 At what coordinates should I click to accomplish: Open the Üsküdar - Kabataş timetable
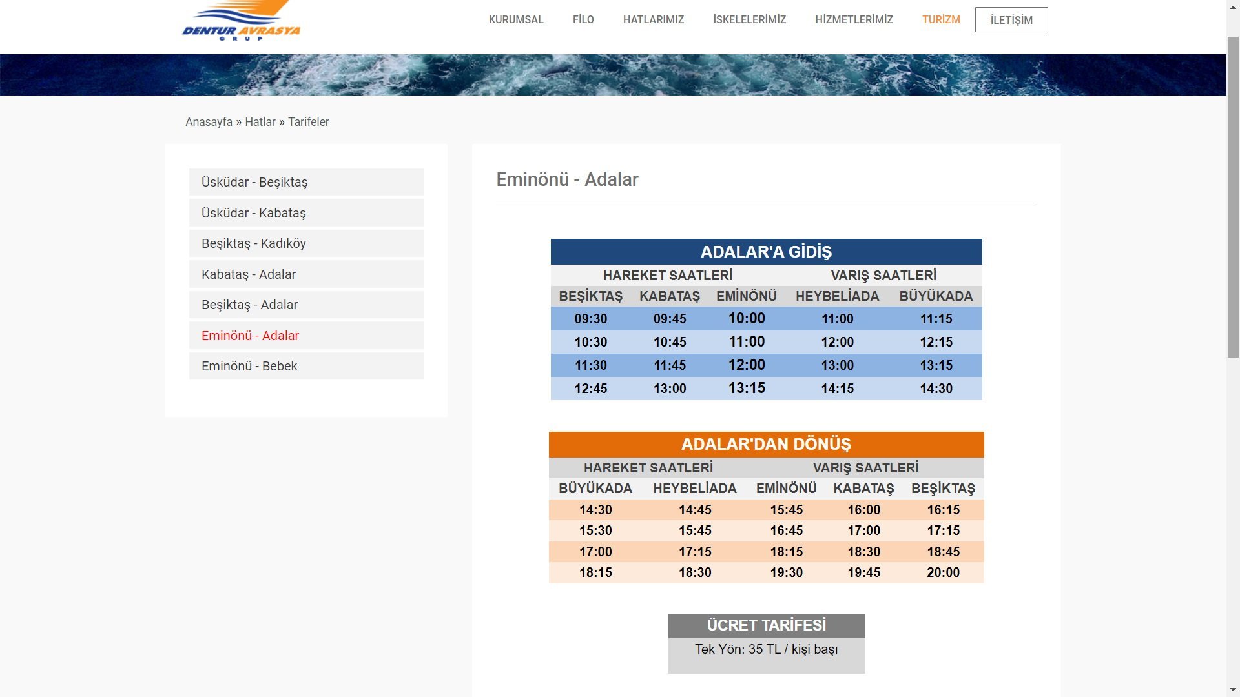254,213
